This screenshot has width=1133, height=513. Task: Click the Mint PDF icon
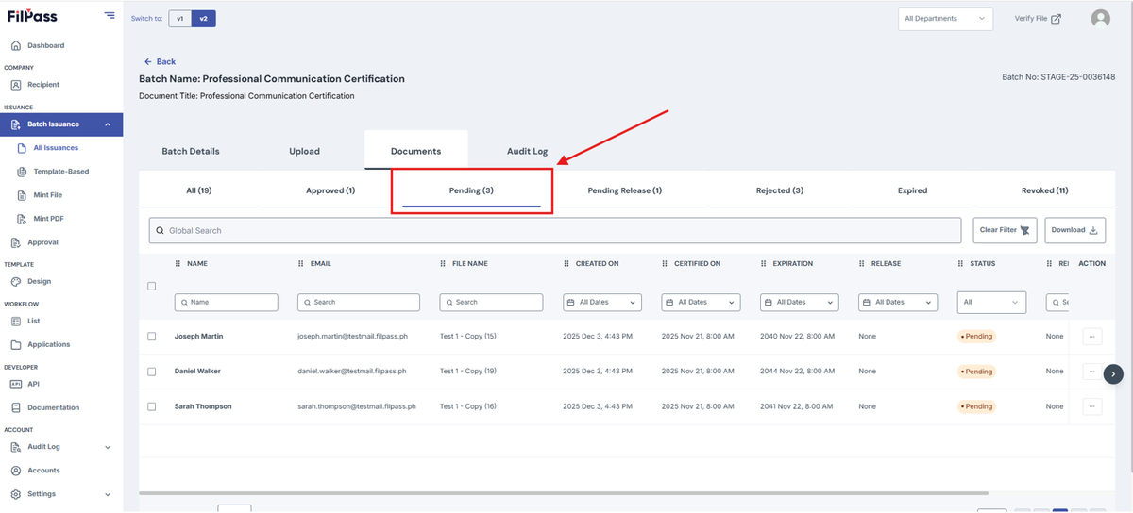[x=23, y=219]
